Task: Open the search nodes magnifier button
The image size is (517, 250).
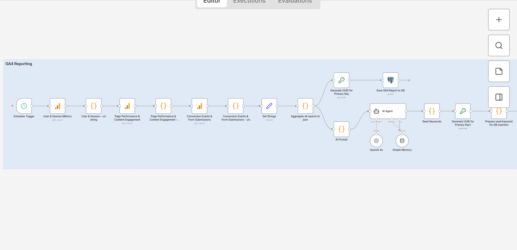Action: point(499,45)
